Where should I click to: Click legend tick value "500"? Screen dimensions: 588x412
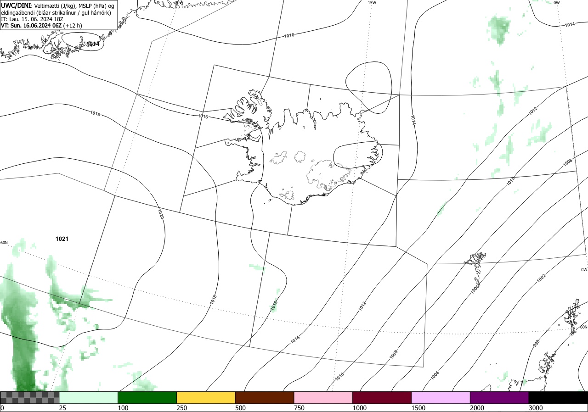240,408
